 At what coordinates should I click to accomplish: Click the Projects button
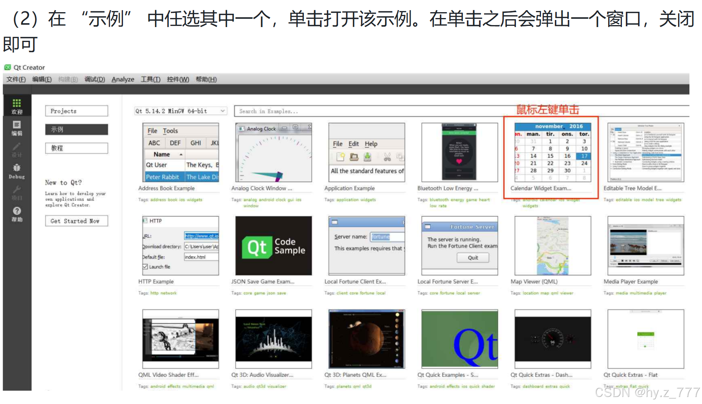click(x=77, y=111)
